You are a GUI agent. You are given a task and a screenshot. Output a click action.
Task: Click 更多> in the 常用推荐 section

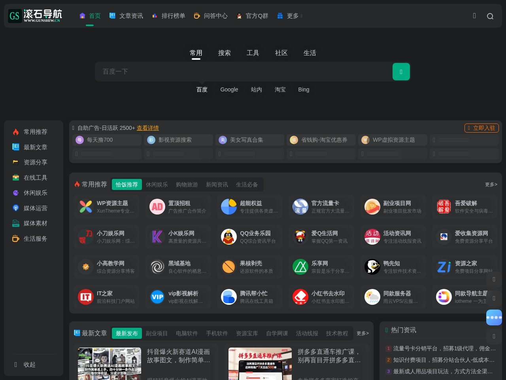[491, 184]
